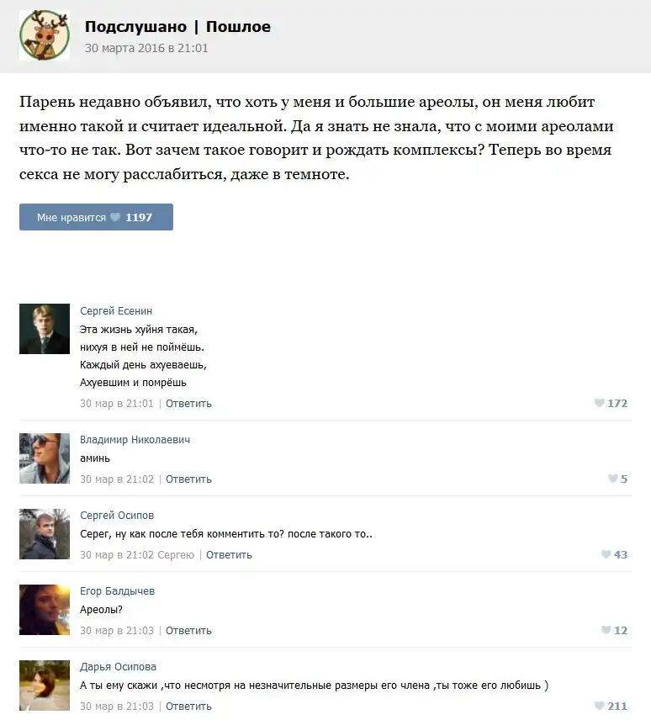Like the post via Мне нравится button
This screenshot has width=651, height=720.
coord(96,217)
